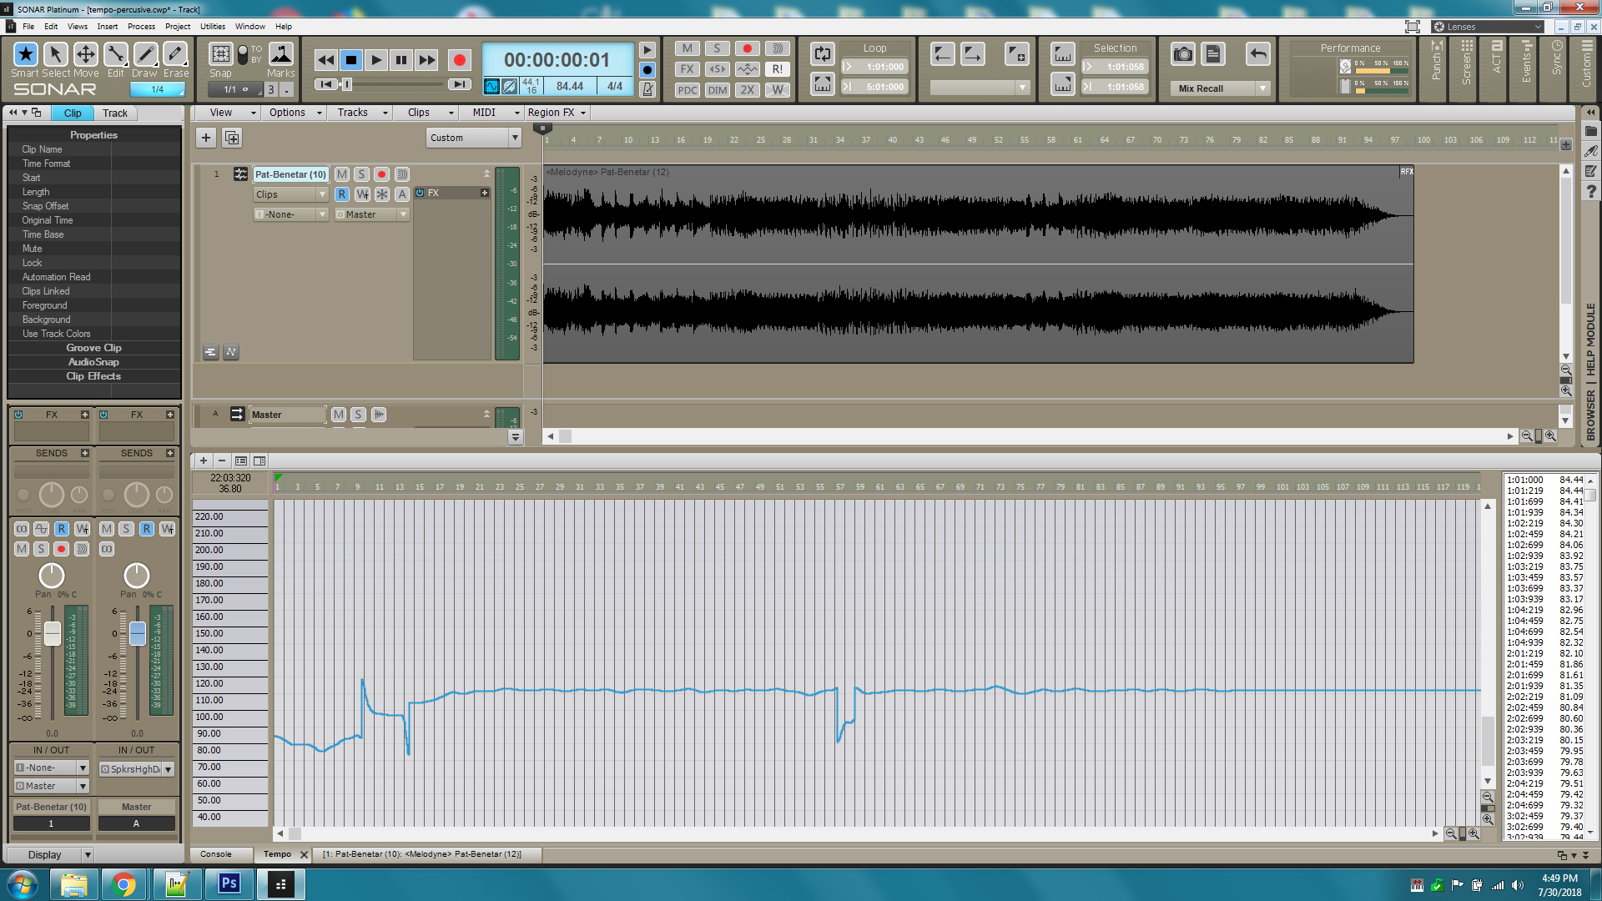The height and width of the screenshot is (901, 1602).
Task: Click the Add Track plus icon
Action: pyautogui.click(x=206, y=138)
